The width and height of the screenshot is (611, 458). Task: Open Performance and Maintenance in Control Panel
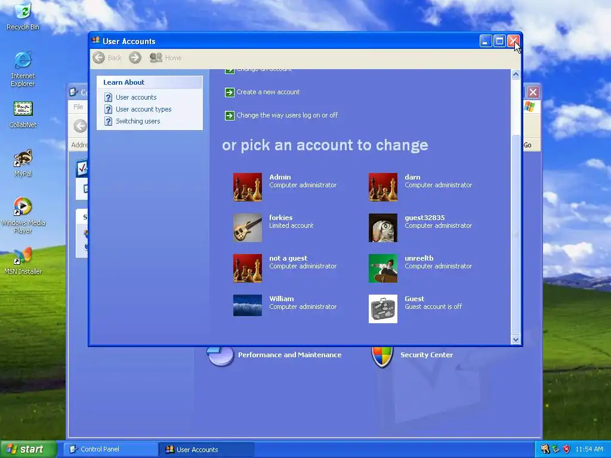(289, 355)
